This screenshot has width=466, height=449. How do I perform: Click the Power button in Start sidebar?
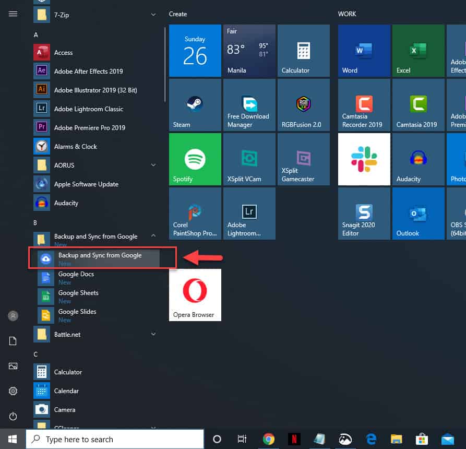13,416
